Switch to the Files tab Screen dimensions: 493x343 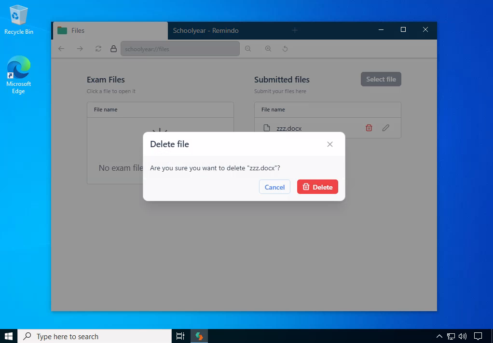[110, 30]
